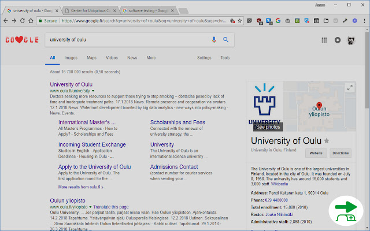Click the magnifier search button
Screen dimensions: 370x231
point(226,40)
